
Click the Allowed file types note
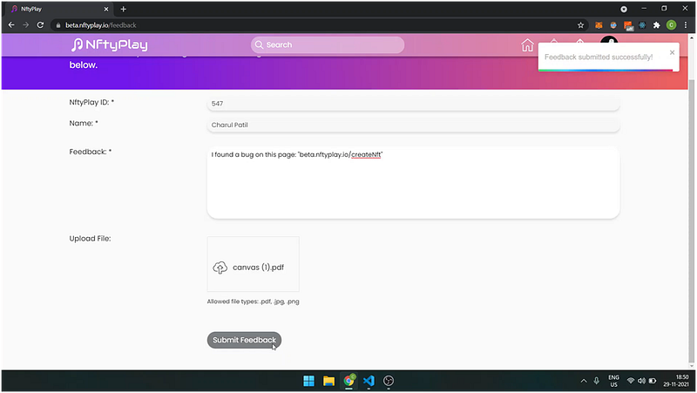[x=253, y=302]
